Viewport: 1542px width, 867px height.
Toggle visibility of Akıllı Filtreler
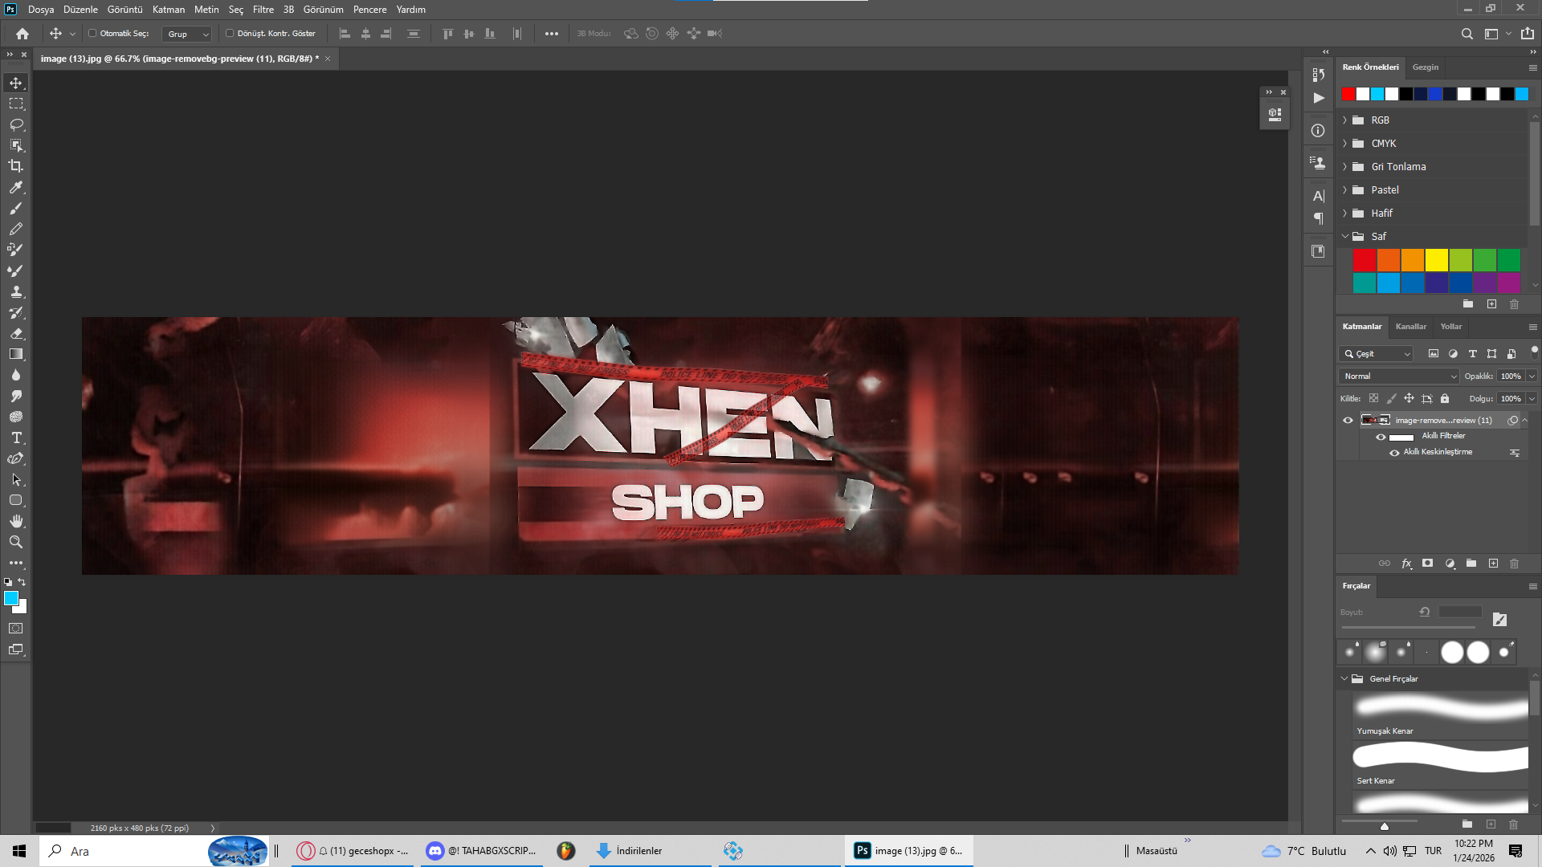click(1381, 437)
